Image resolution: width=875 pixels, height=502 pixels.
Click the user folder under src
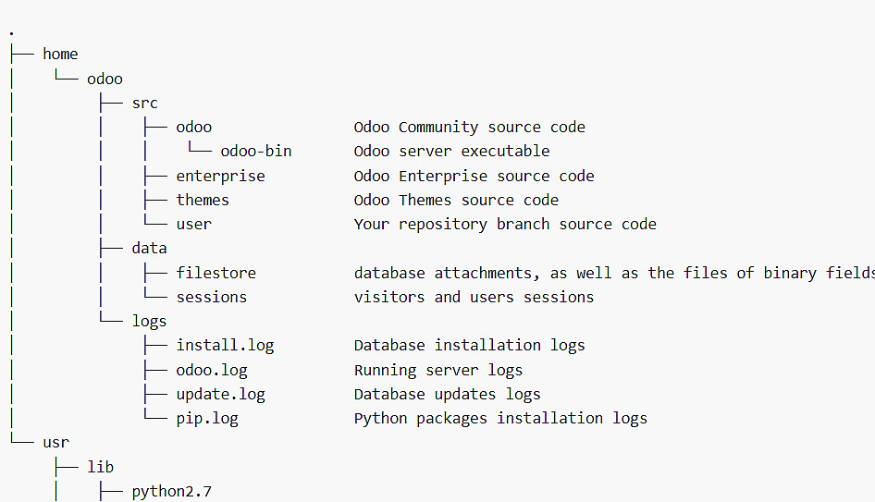tap(193, 224)
